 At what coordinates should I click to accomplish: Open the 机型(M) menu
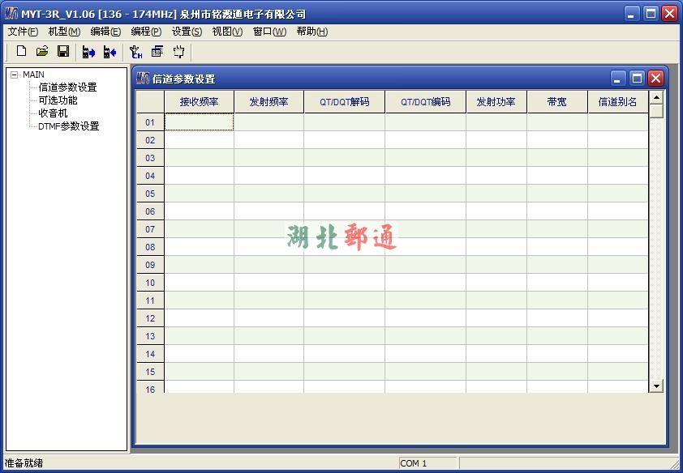[x=64, y=32]
